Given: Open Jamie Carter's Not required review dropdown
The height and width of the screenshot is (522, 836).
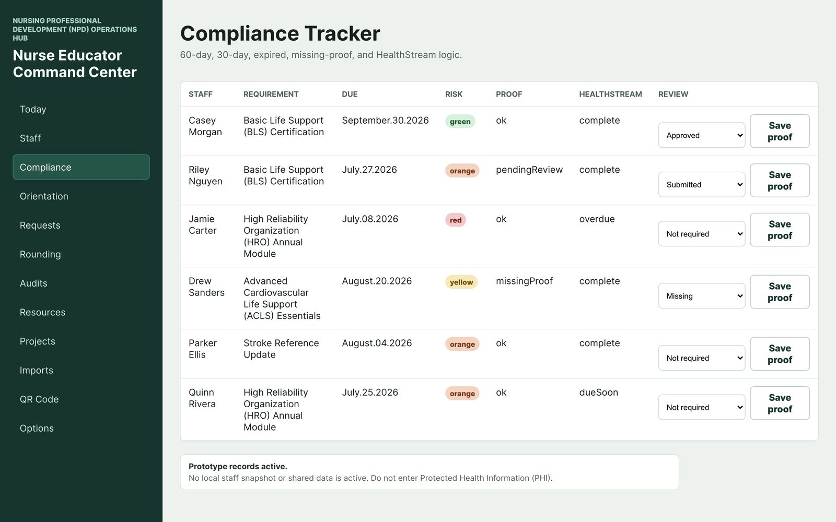Looking at the screenshot, I should pyautogui.click(x=702, y=234).
